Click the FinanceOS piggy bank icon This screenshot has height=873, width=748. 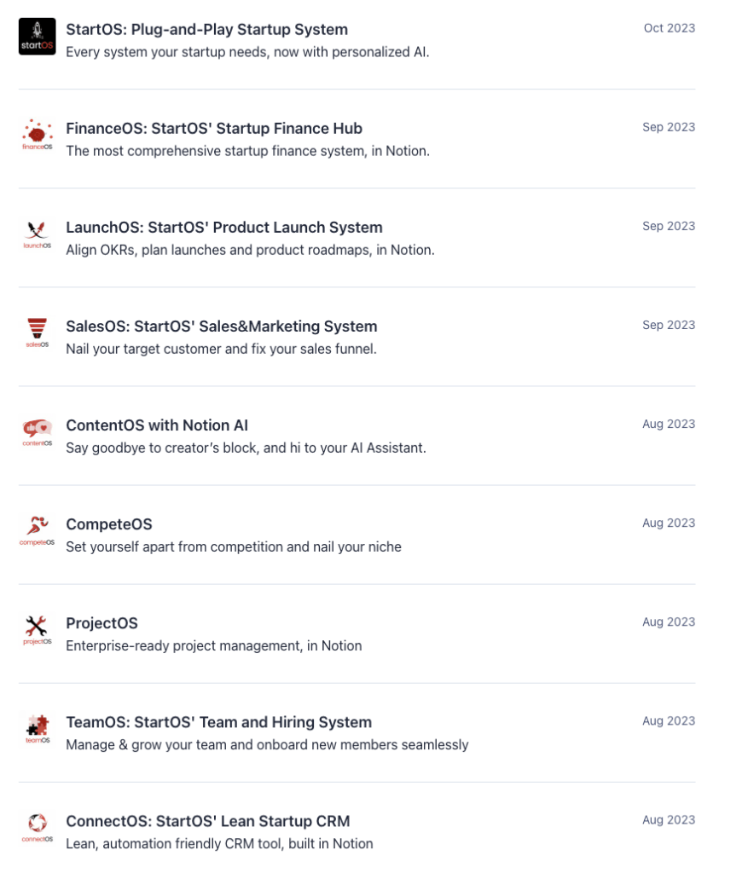37,135
